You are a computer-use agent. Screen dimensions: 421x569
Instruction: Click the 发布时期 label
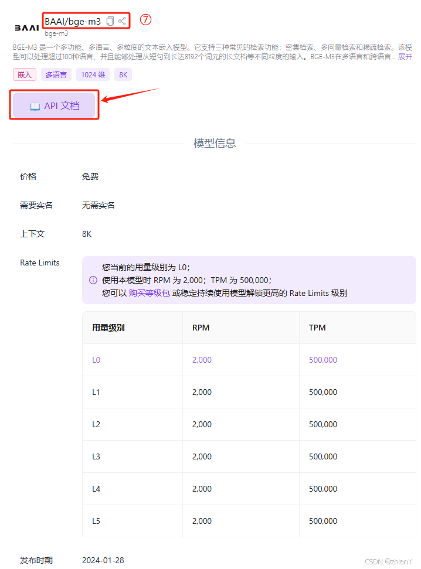[x=36, y=560]
